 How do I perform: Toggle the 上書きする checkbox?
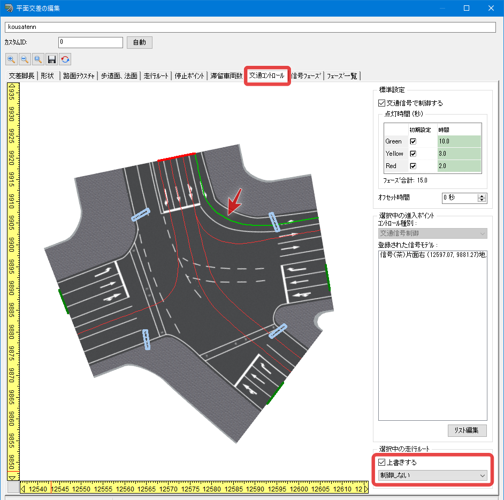click(381, 463)
